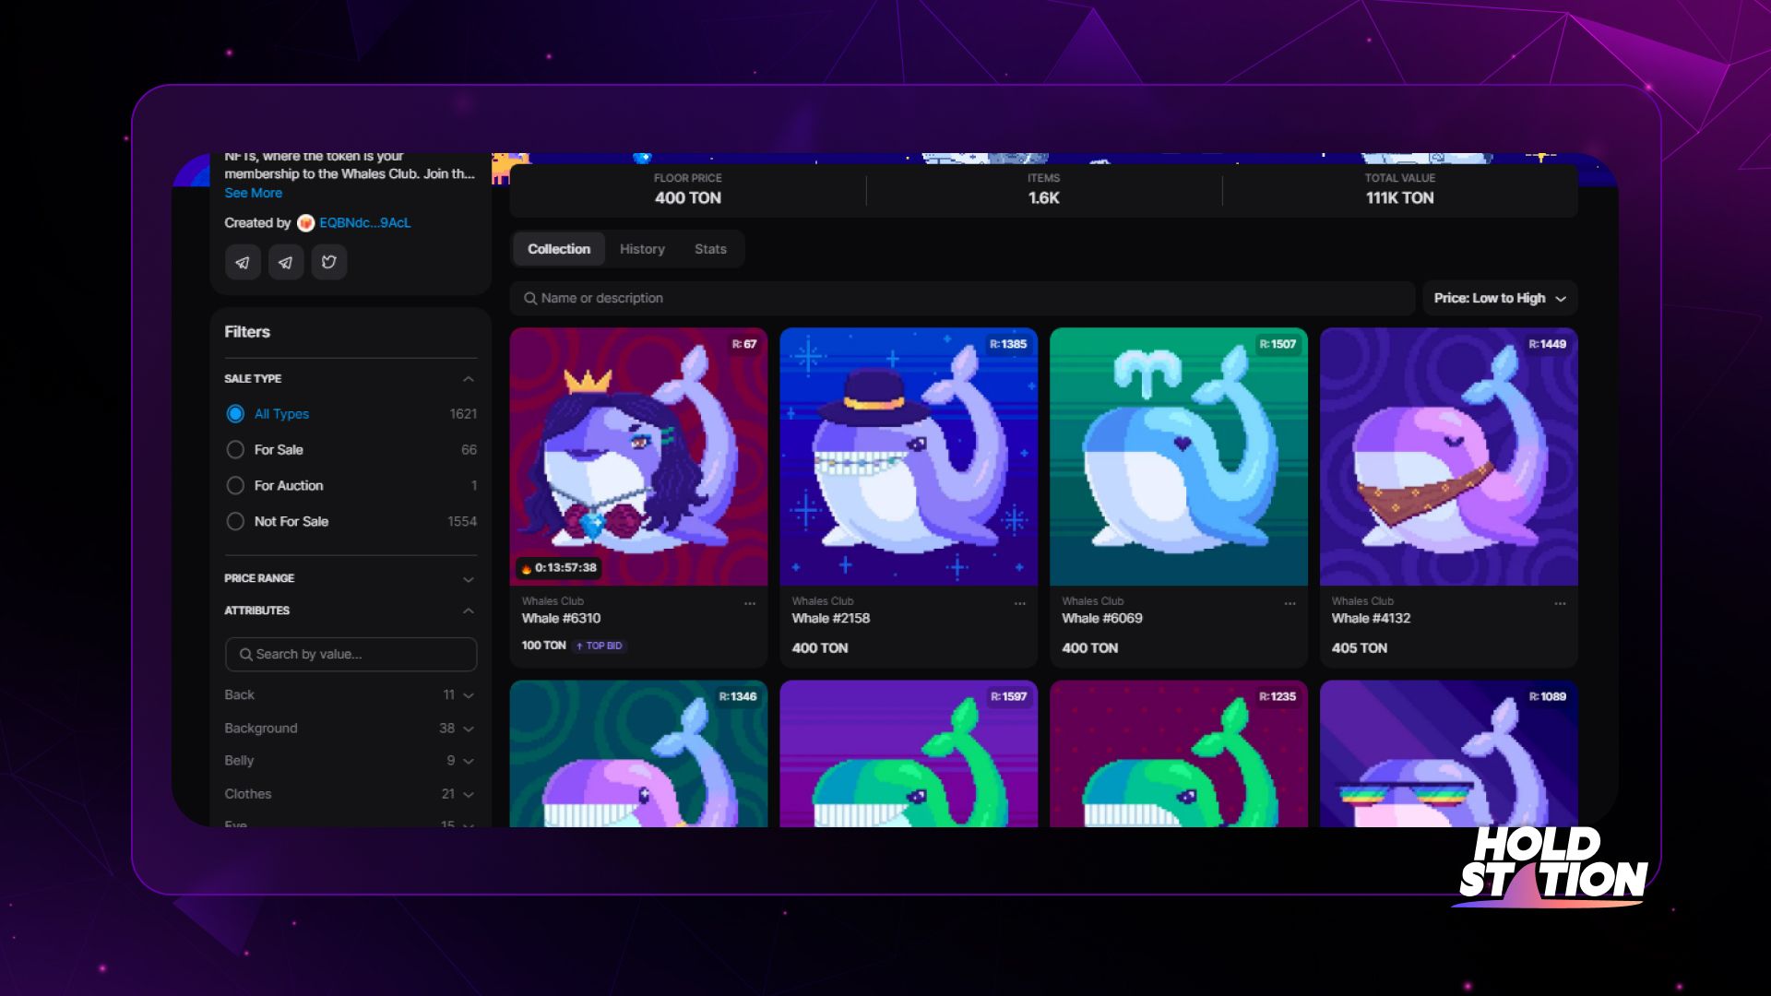Click the R:1507 rarity badge
The height and width of the screenshot is (996, 1771).
[1278, 345]
